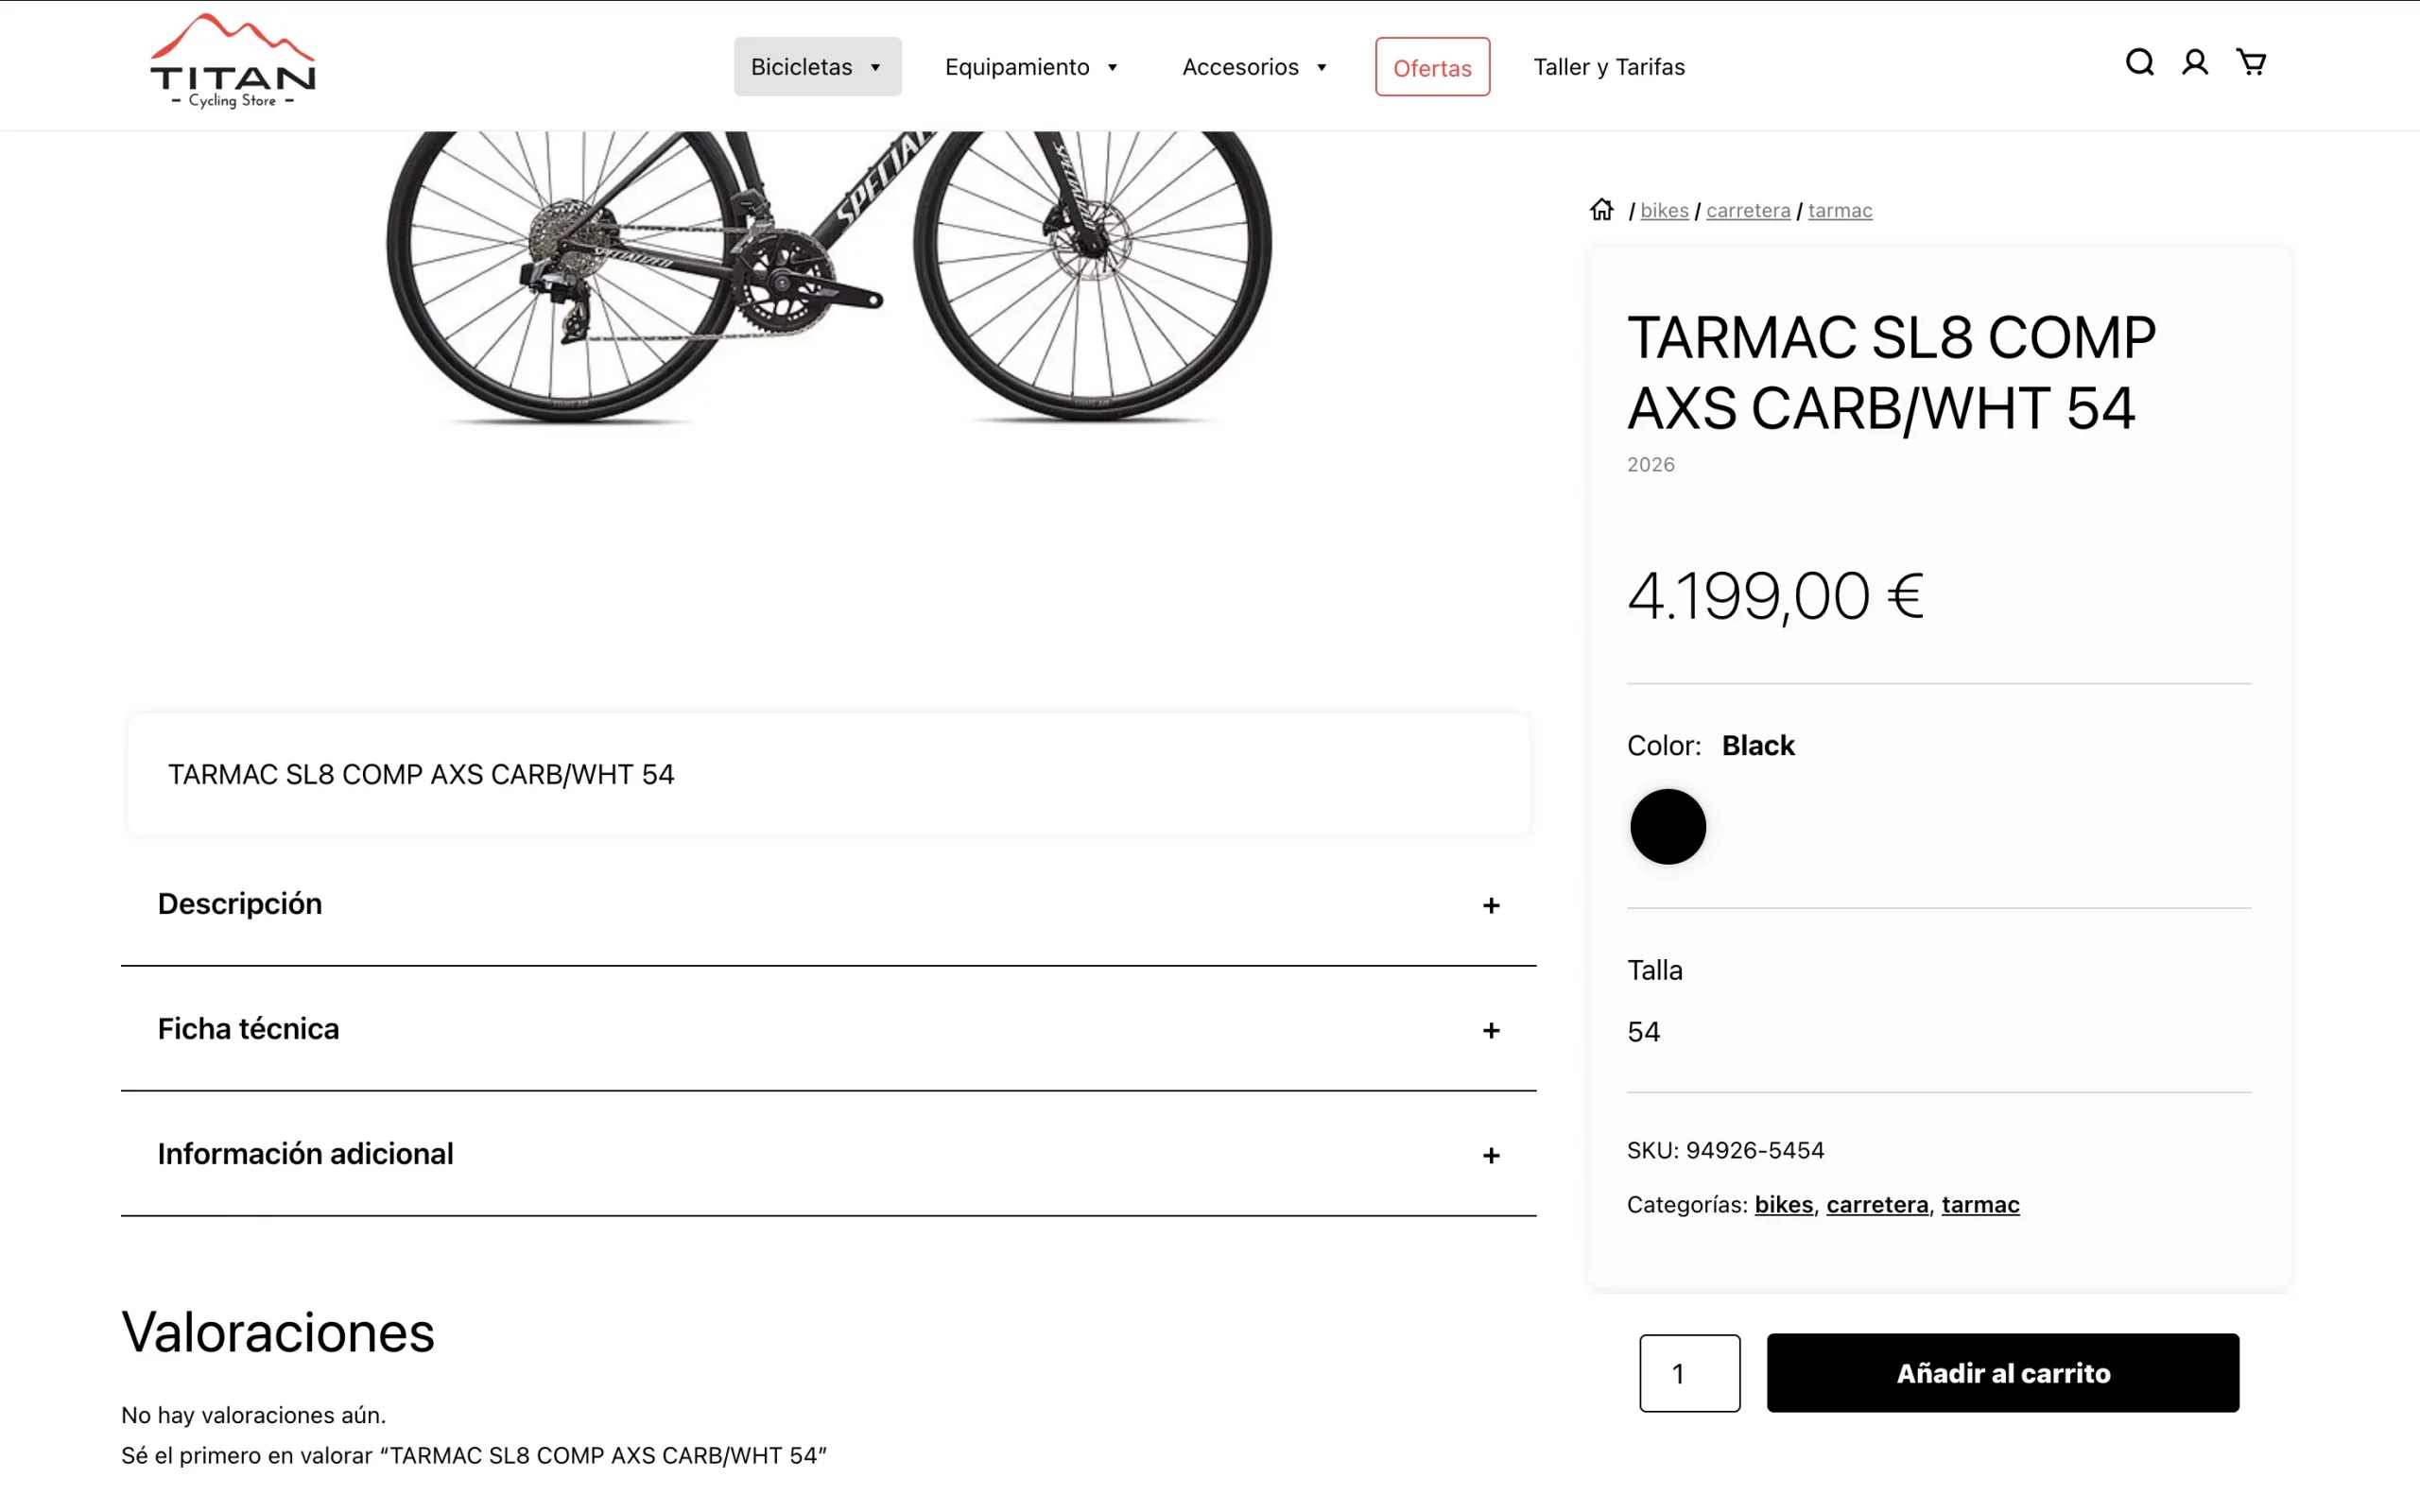2420x1512 pixels.
Task: Select the Black color swatch
Action: 1668,827
